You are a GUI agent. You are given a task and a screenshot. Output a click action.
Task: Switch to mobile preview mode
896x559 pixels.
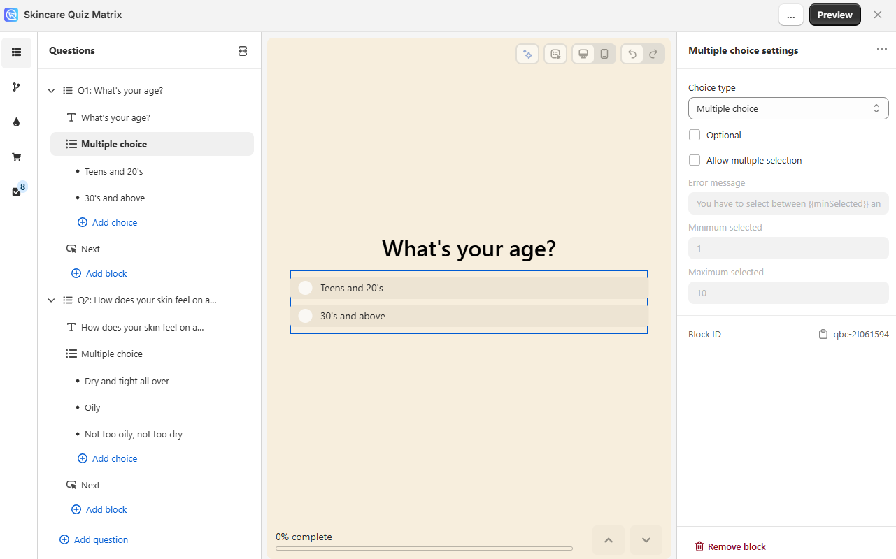[605, 55]
